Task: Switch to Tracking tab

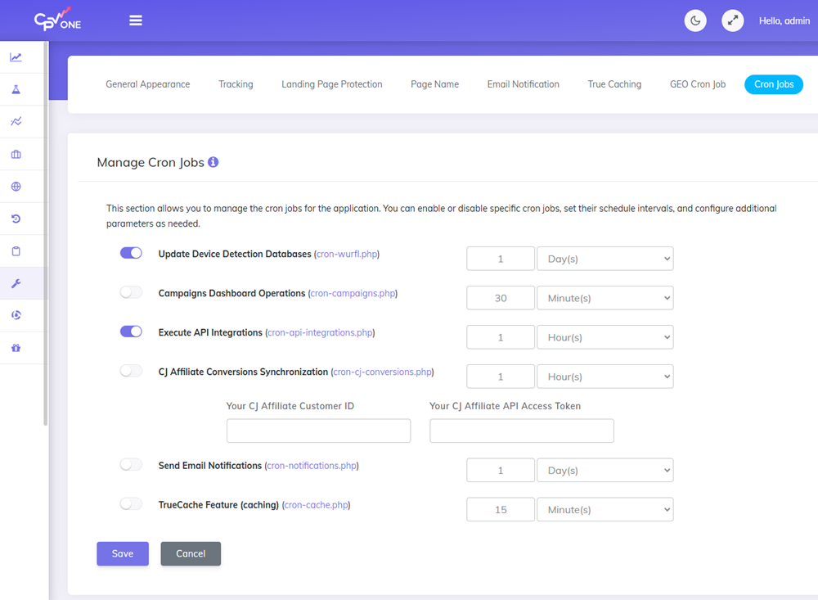Action: click(236, 84)
